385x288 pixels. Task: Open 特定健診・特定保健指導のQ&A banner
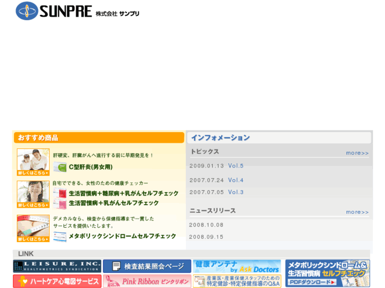(237, 281)
